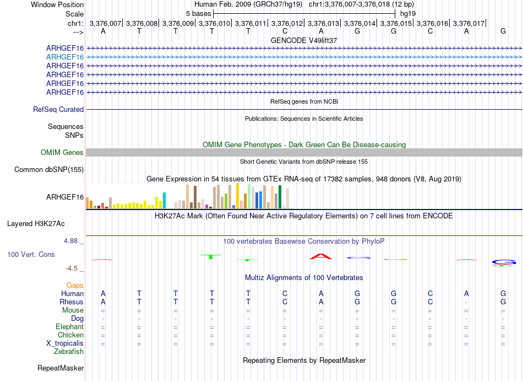Click the cyan bar in GTEx expression chart
Screen dimensions: 523x381
164,200
